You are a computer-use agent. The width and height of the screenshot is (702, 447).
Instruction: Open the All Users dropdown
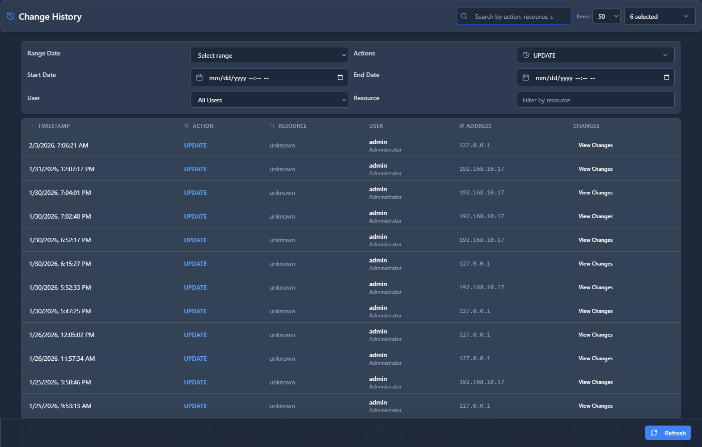point(269,100)
